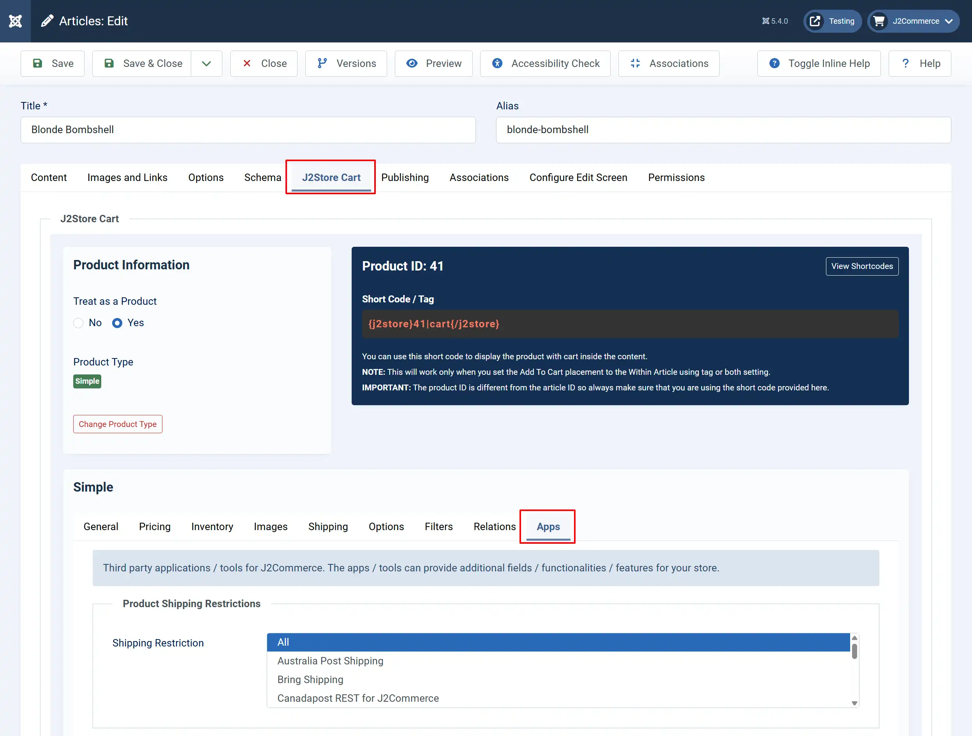The image size is (972, 736).
Task: Click the pencil icon beside Articles: Edit
Action: (47, 21)
